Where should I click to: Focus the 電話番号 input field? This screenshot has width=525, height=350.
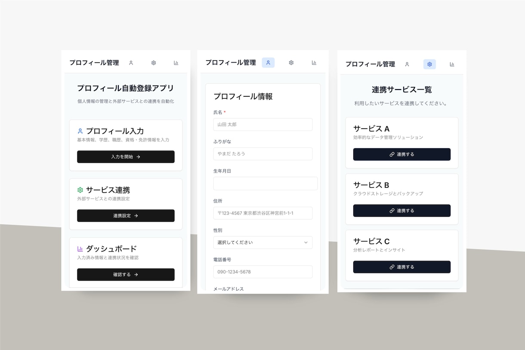point(263,272)
